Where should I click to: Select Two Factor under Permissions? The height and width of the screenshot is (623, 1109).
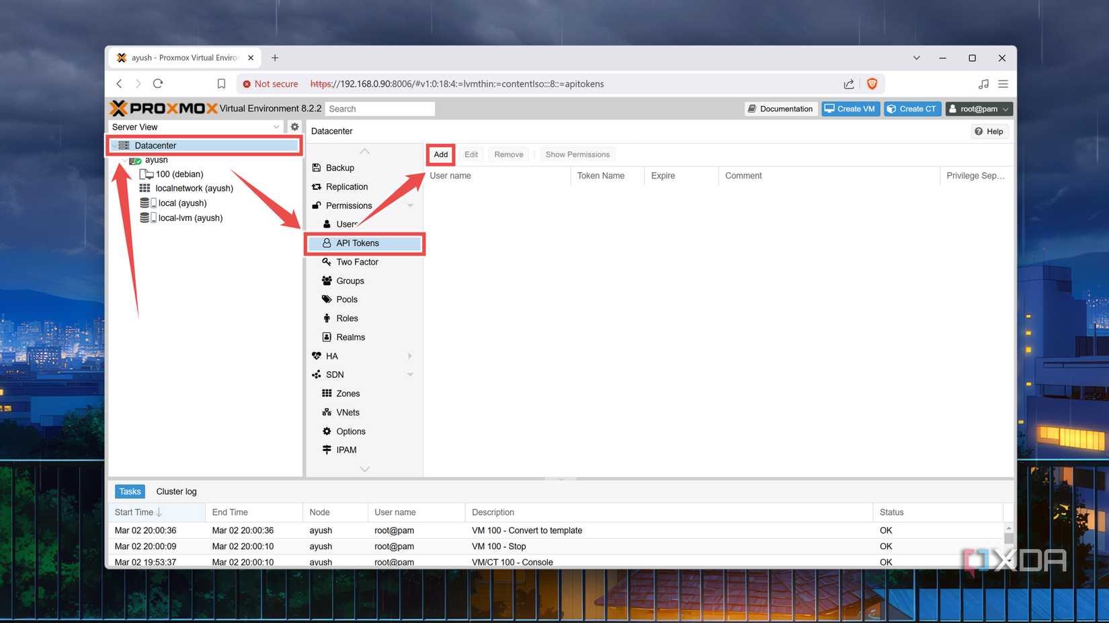(356, 262)
